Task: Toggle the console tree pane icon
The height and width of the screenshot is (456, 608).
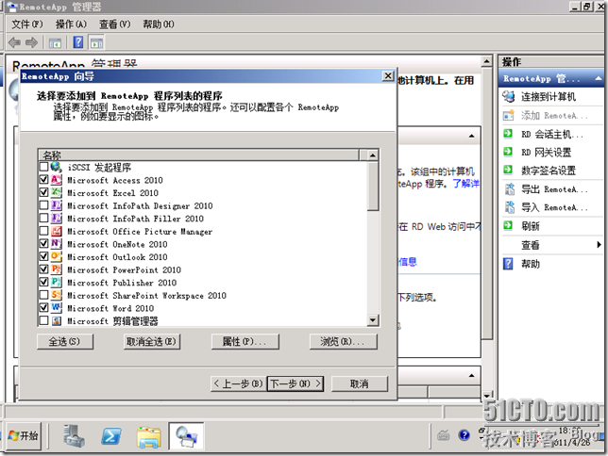Action: [55, 43]
